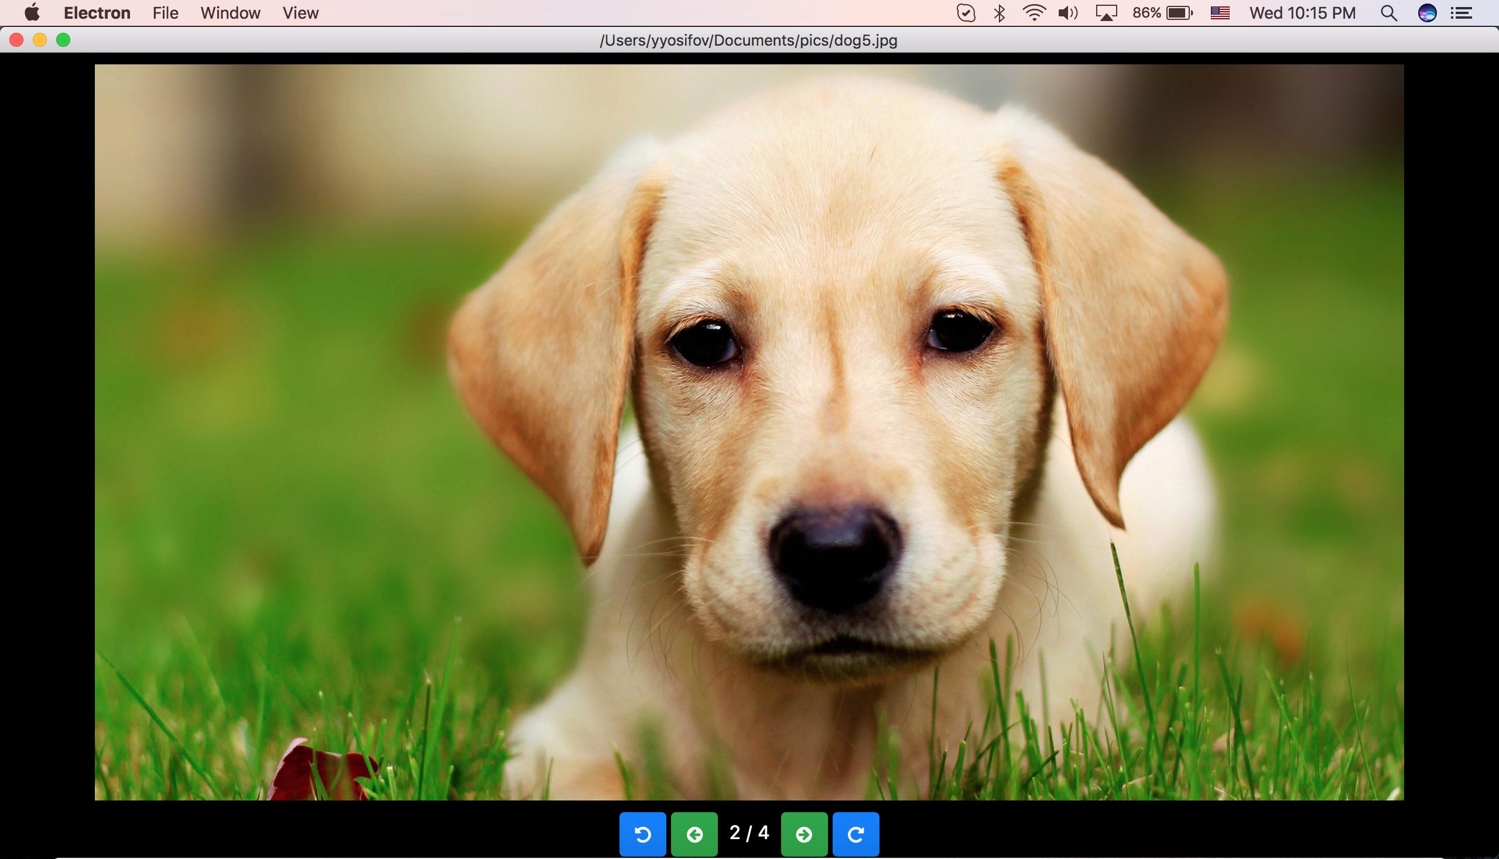Open the AirPlay mirroring menu

(1105, 12)
